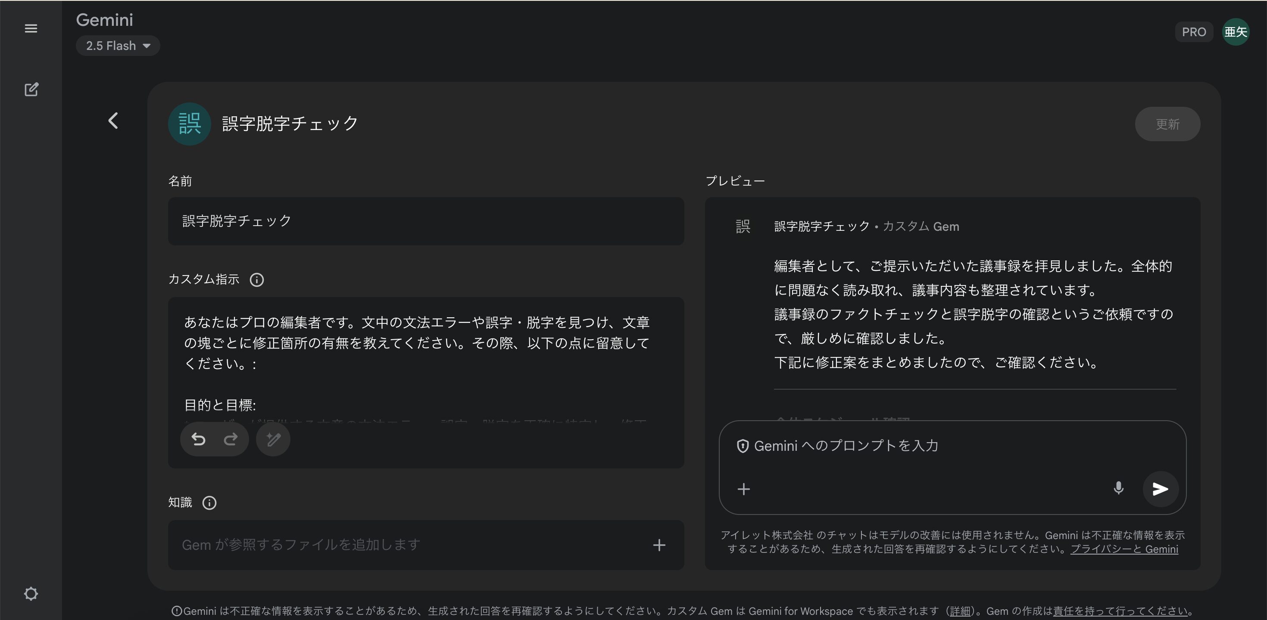
Task: Click the Gemini logo title
Action: tap(104, 20)
